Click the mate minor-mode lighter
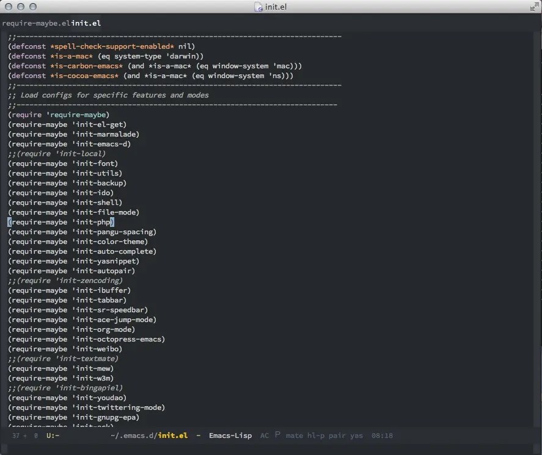The height and width of the screenshot is (455, 542). click(x=295, y=435)
